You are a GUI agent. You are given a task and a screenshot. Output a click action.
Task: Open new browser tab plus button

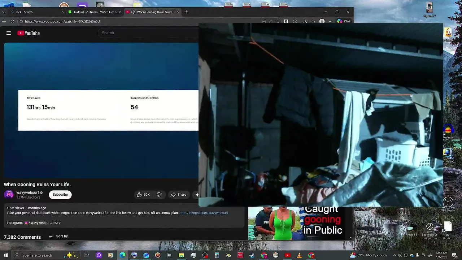(x=186, y=12)
